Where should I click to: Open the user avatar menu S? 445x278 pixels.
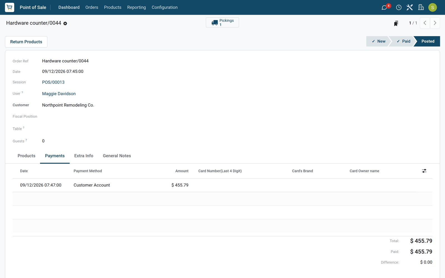pos(432,8)
